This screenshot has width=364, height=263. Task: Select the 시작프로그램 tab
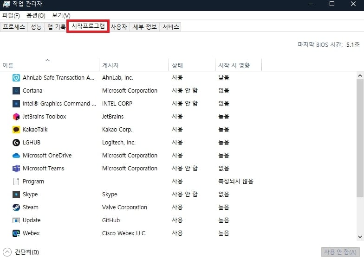pyautogui.click(x=88, y=26)
